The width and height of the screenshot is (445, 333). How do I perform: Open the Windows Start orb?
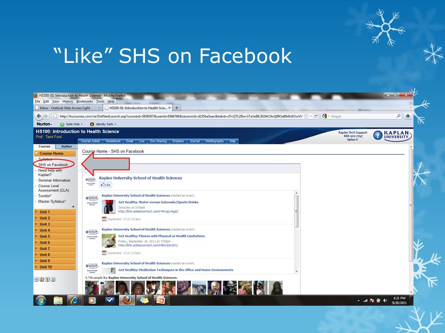41,300
